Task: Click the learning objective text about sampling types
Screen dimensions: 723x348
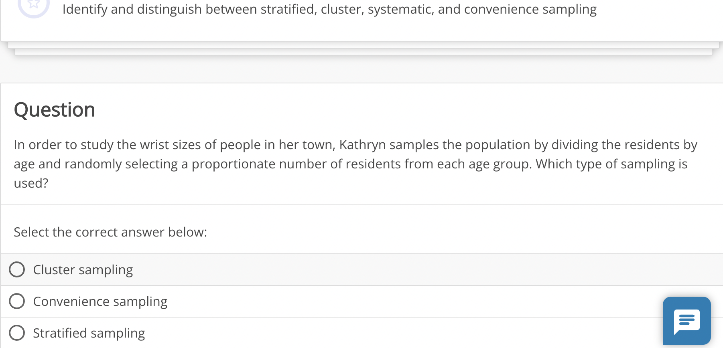Action: coord(329,9)
